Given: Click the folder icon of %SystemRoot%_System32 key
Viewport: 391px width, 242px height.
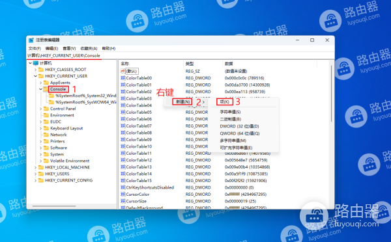Looking at the screenshot, I should pos(51,96).
